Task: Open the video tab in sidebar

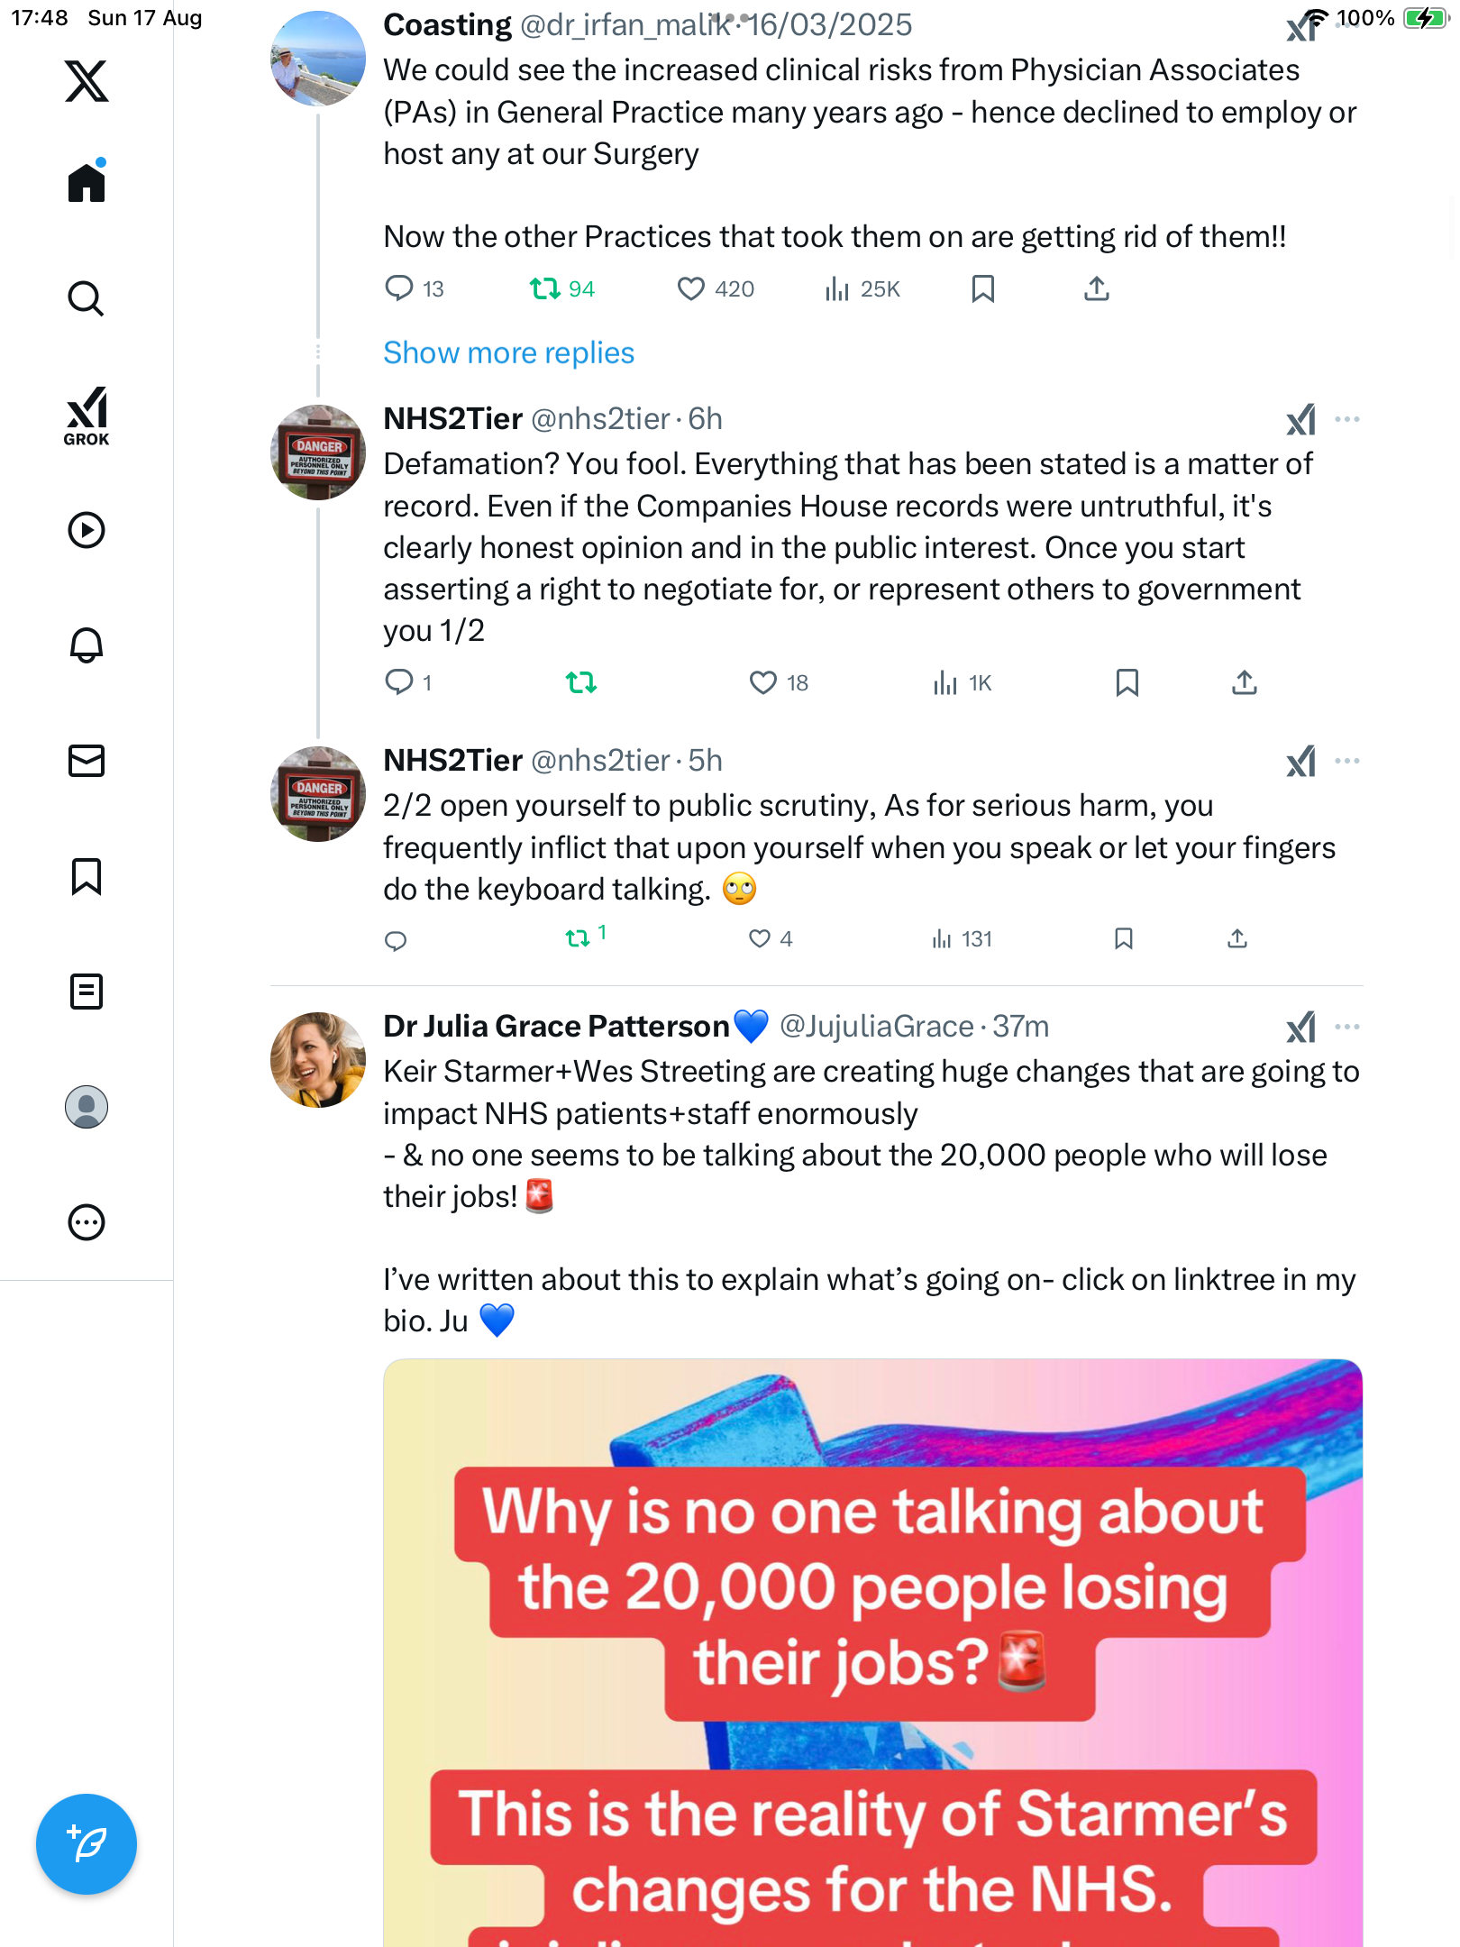Action: pyautogui.click(x=87, y=530)
